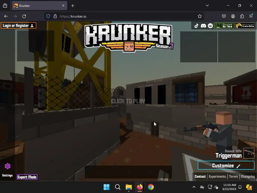The height and width of the screenshot is (193, 257).
Task: Click the Customize button
Action: [x=226, y=165]
